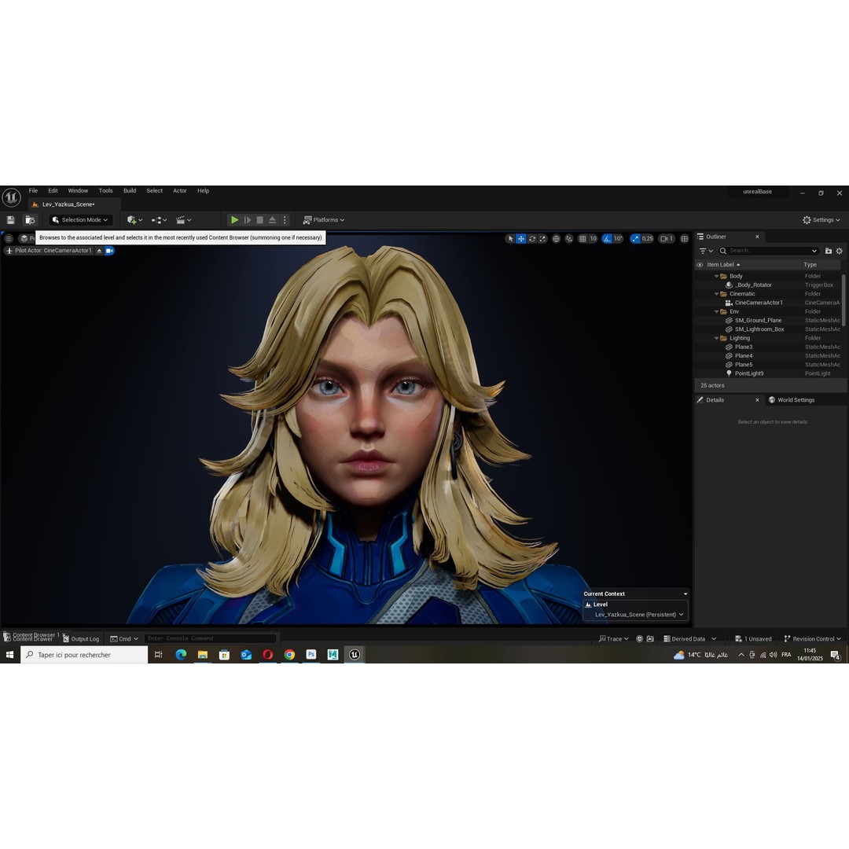Toggle scale snapping icon

pyautogui.click(x=635, y=239)
